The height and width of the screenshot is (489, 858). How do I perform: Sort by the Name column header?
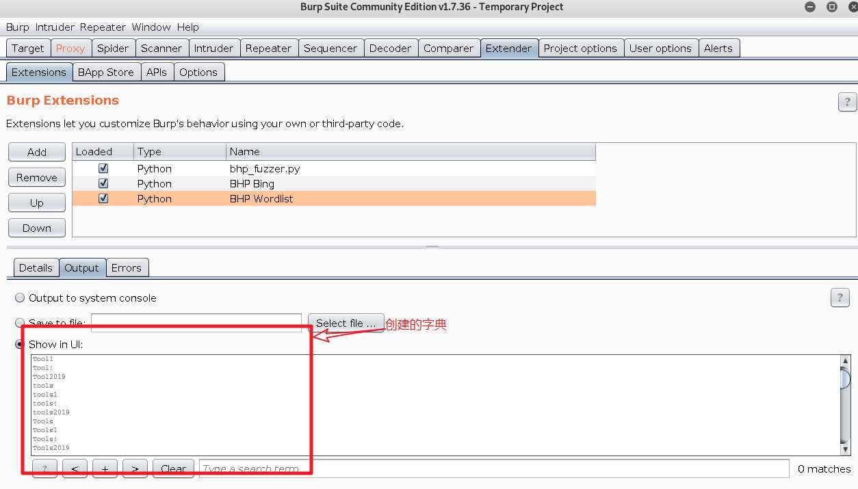tap(411, 152)
